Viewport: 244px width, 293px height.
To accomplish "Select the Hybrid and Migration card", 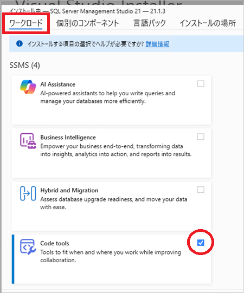I will point(111,206).
